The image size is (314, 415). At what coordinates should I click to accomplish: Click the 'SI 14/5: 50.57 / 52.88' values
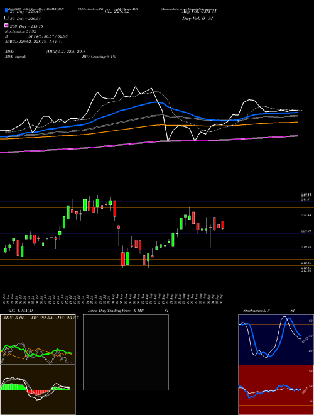pos(48,36)
